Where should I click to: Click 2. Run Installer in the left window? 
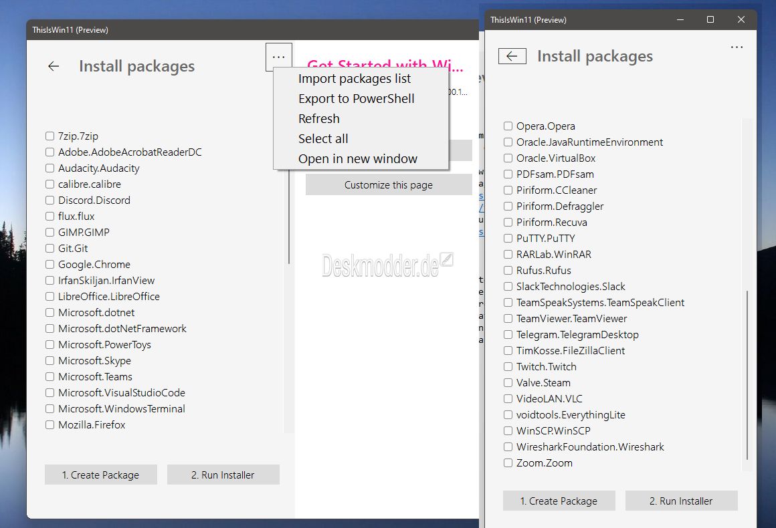click(223, 475)
